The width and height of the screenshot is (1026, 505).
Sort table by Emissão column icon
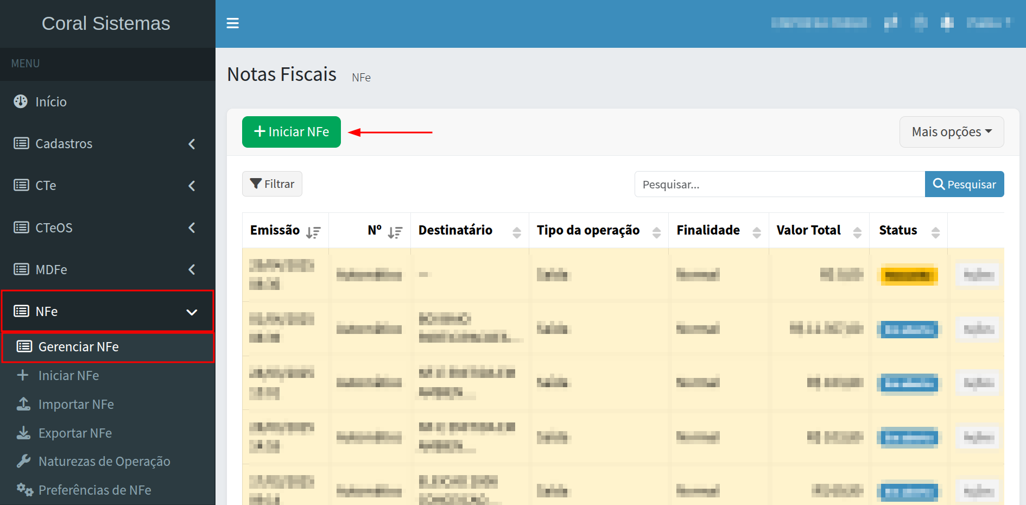click(x=313, y=232)
